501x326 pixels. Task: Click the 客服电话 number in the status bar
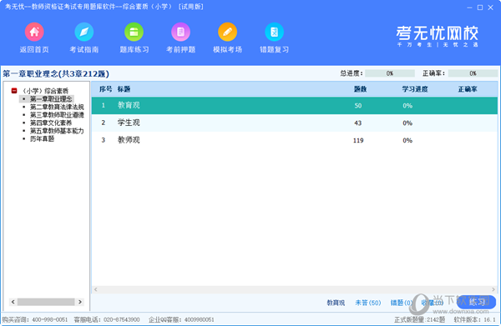(122, 319)
